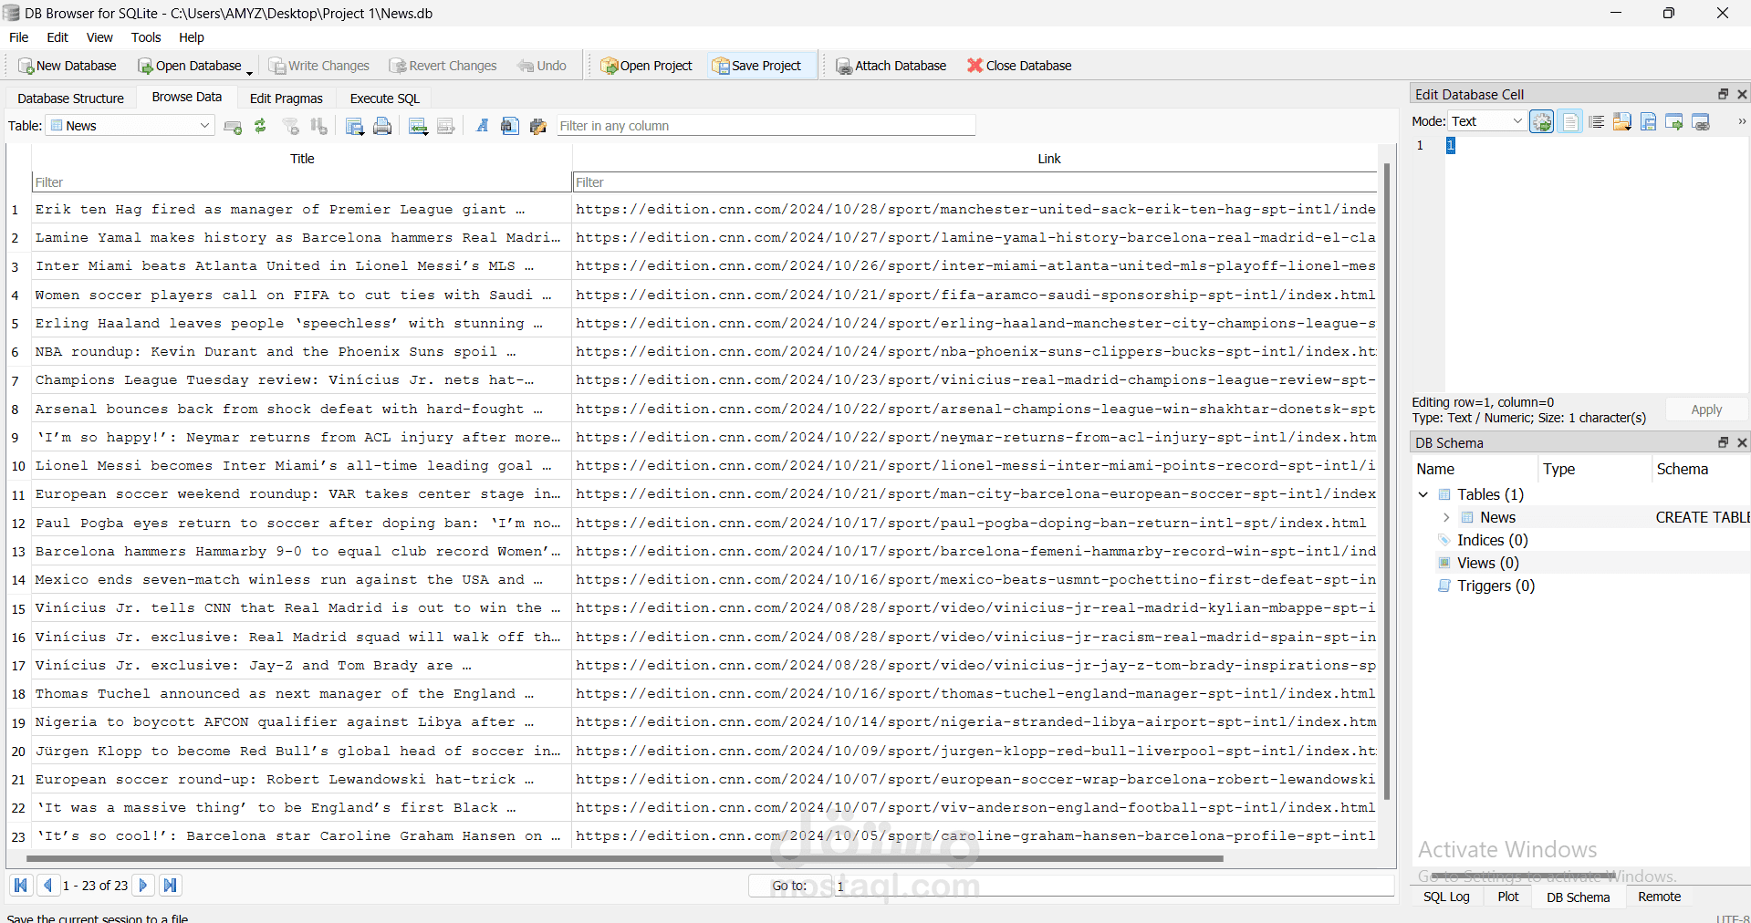Expand the News table node in DB Schema

pyautogui.click(x=1446, y=517)
